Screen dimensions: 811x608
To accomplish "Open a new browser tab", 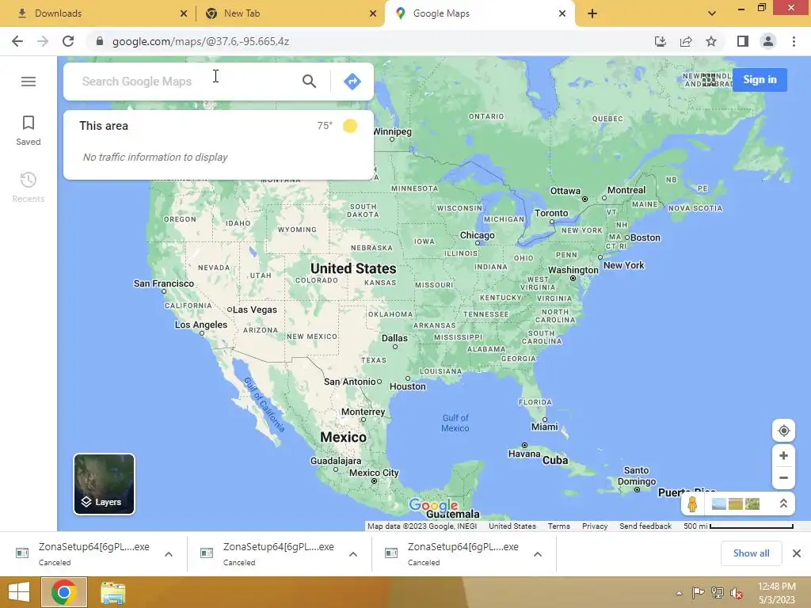I will click(592, 13).
